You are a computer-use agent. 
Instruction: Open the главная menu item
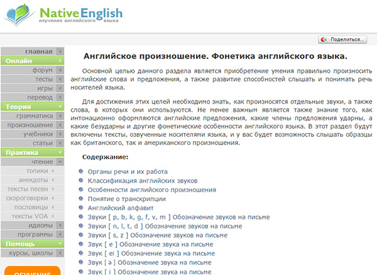(38, 51)
